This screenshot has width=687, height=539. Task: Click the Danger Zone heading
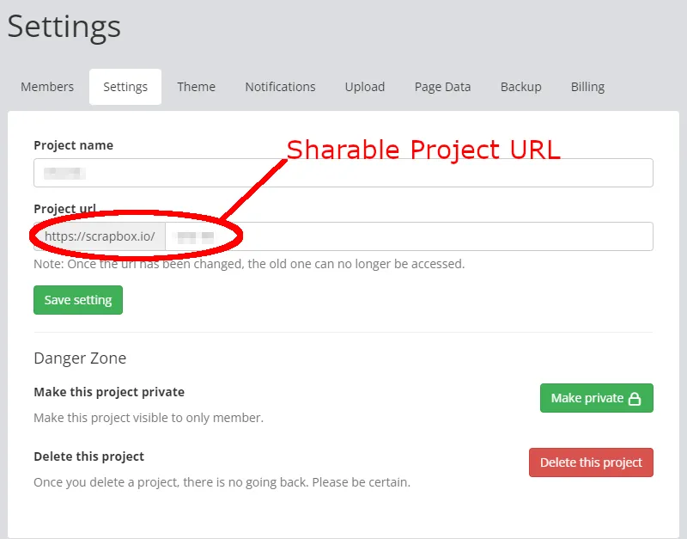click(x=80, y=358)
